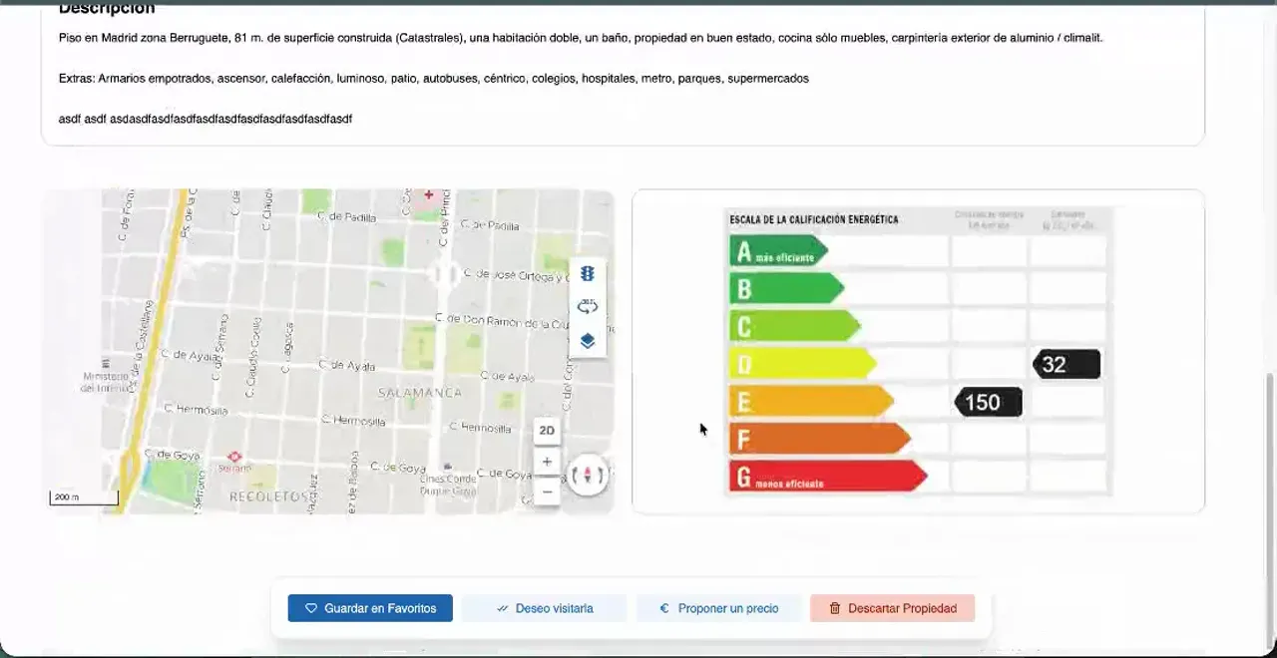
Task: Click the Ministerio del Interior map label
Action: click(106, 383)
